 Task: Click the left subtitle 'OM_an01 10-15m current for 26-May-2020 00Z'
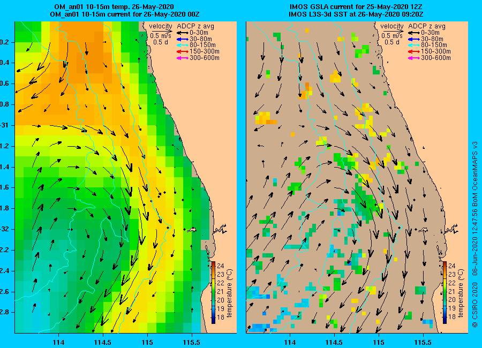coord(124,14)
